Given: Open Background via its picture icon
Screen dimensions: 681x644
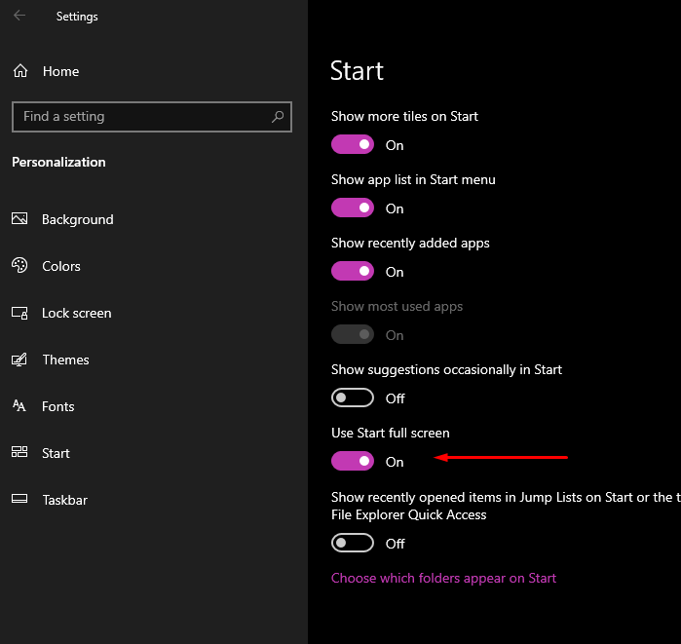Looking at the screenshot, I should pyautogui.click(x=19, y=219).
